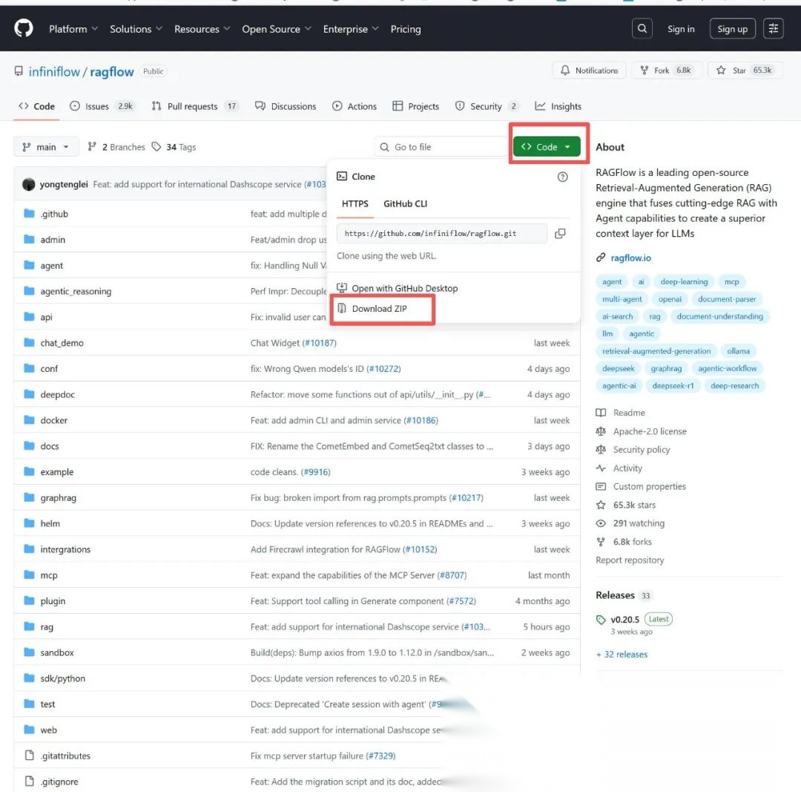
Task: Click the GitHub logo icon
Action: 24,28
